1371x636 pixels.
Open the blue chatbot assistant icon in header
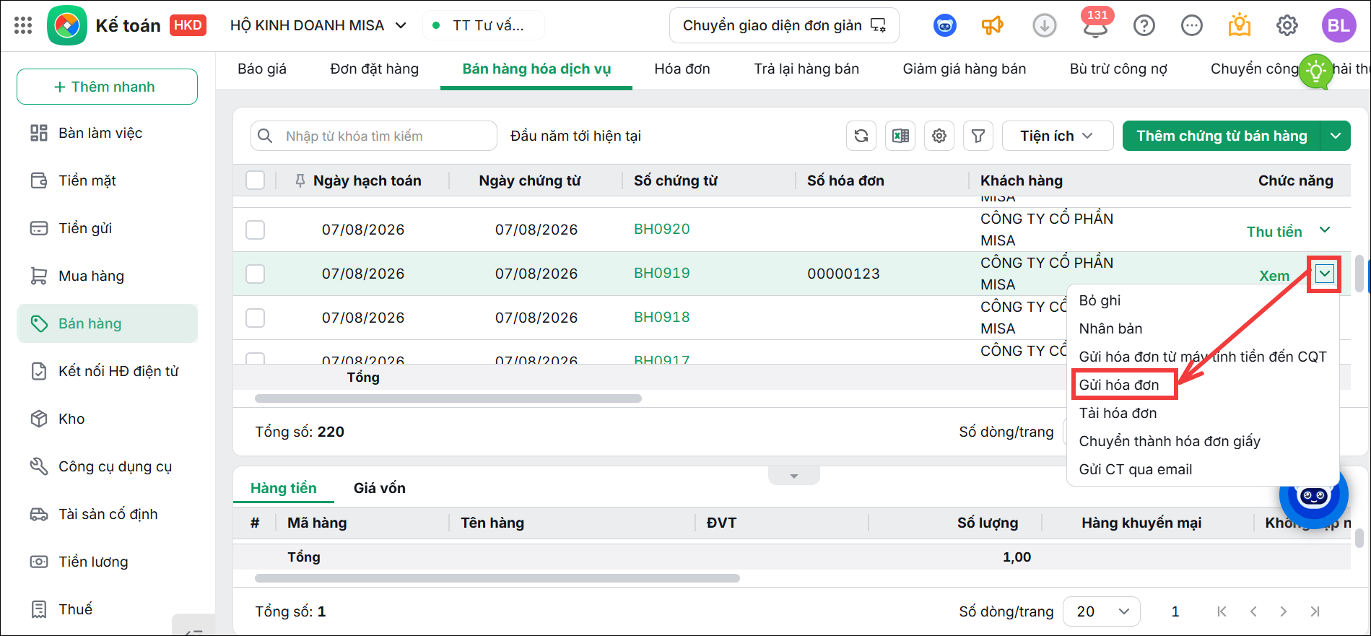[x=944, y=26]
